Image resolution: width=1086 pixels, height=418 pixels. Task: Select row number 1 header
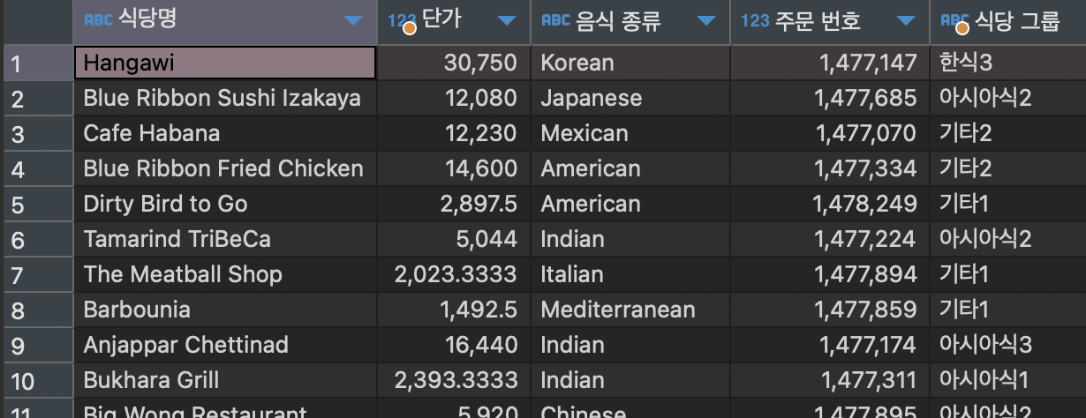coord(36,63)
